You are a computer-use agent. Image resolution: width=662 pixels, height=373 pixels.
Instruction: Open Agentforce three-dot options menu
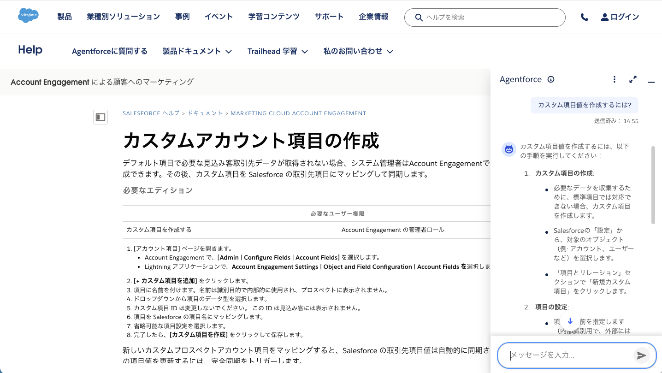pyautogui.click(x=614, y=79)
